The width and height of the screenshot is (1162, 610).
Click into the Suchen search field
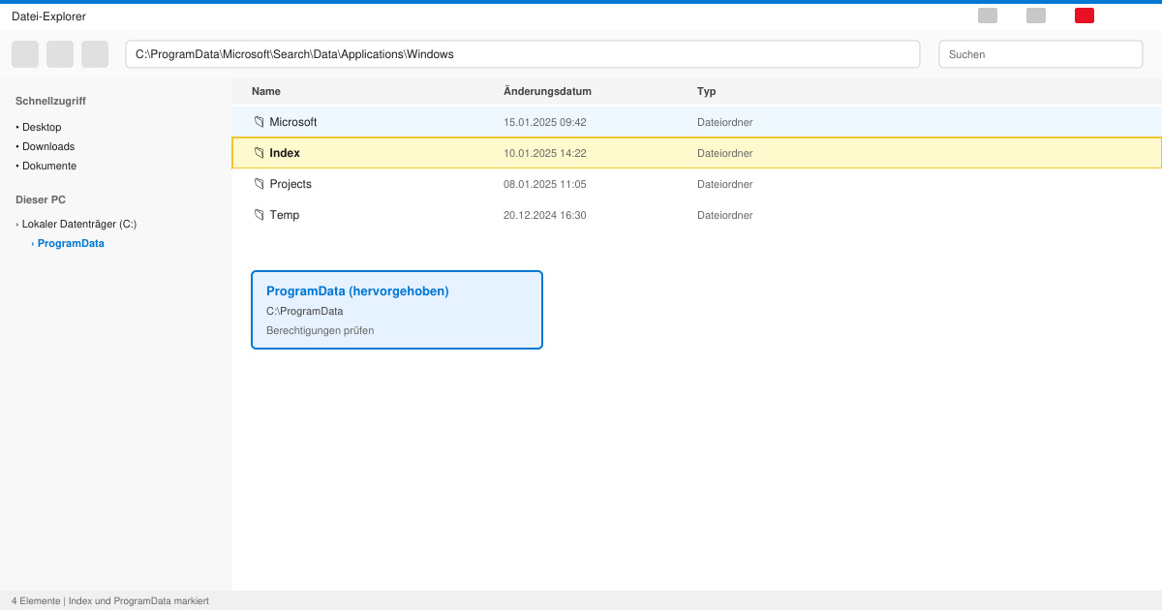tap(1041, 54)
